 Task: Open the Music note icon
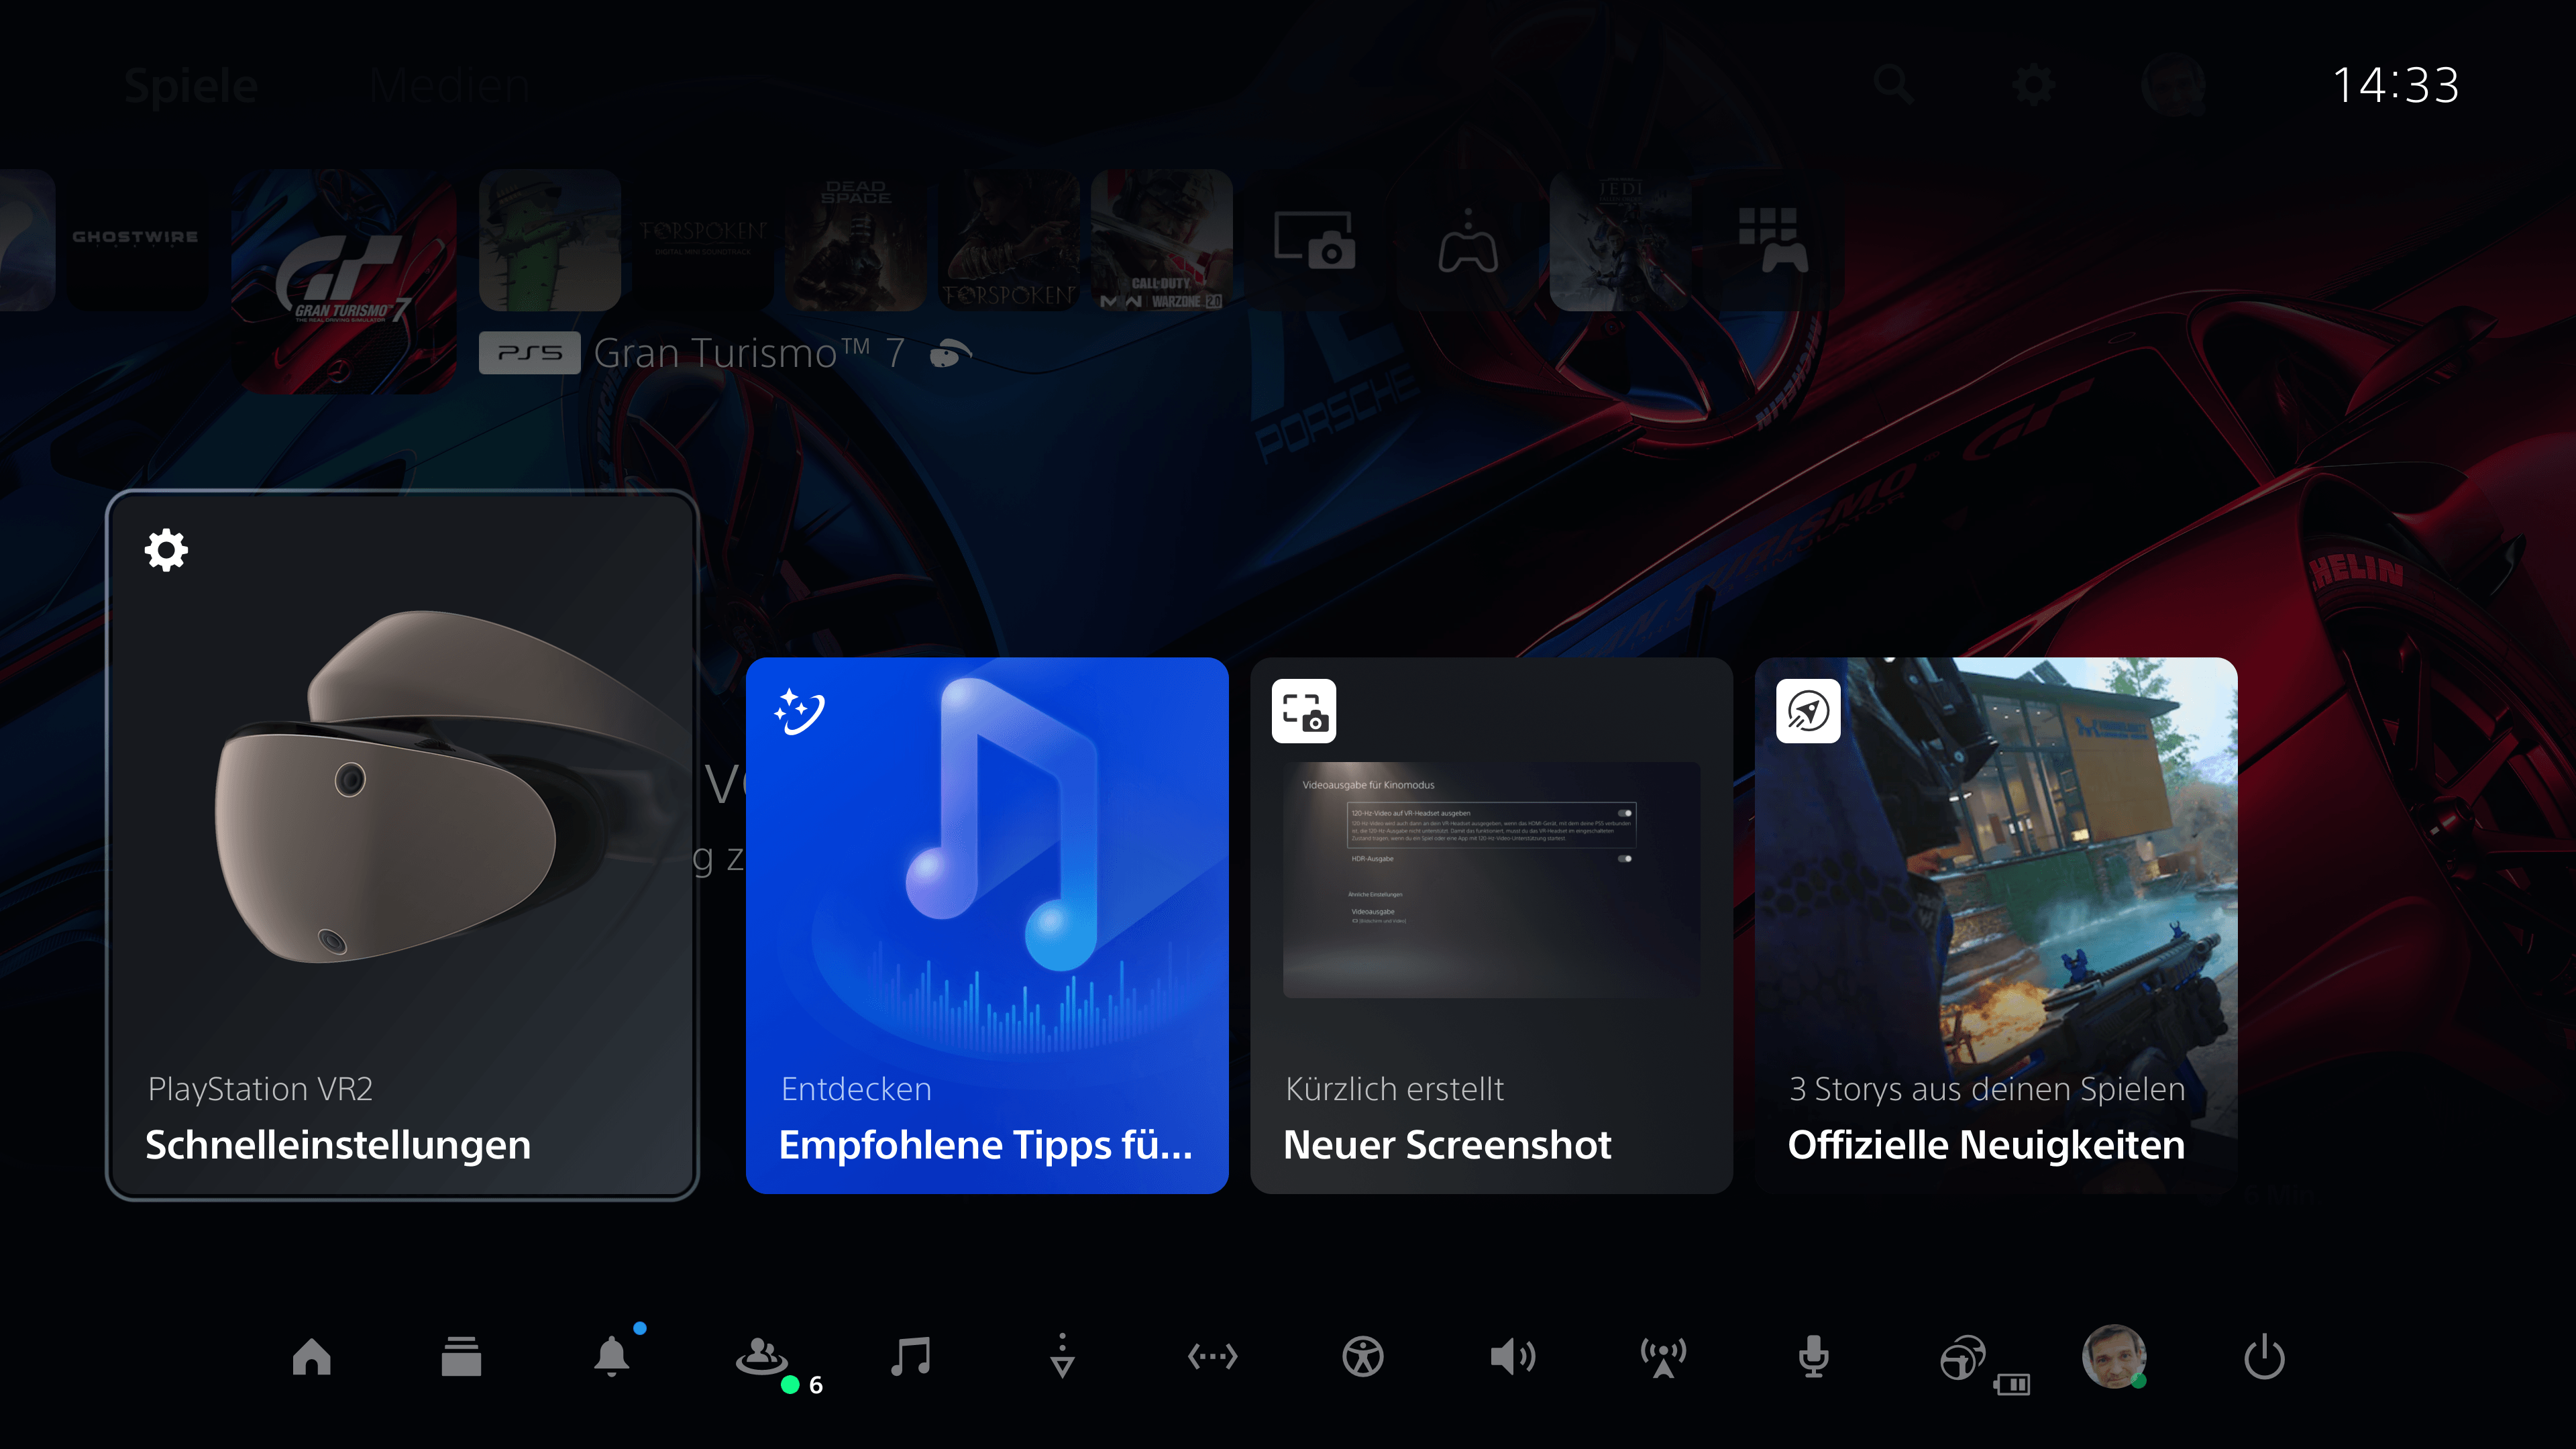(x=911, y=1357)
